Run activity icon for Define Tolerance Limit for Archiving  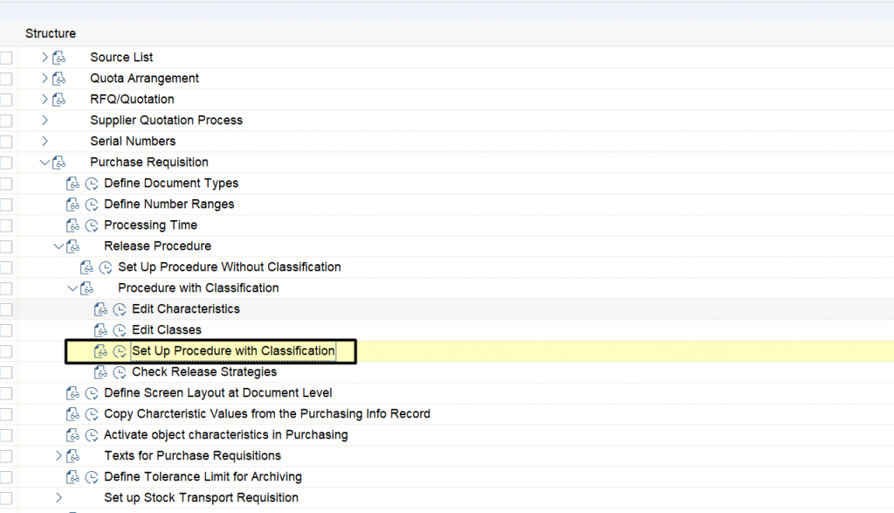[92, 477]
